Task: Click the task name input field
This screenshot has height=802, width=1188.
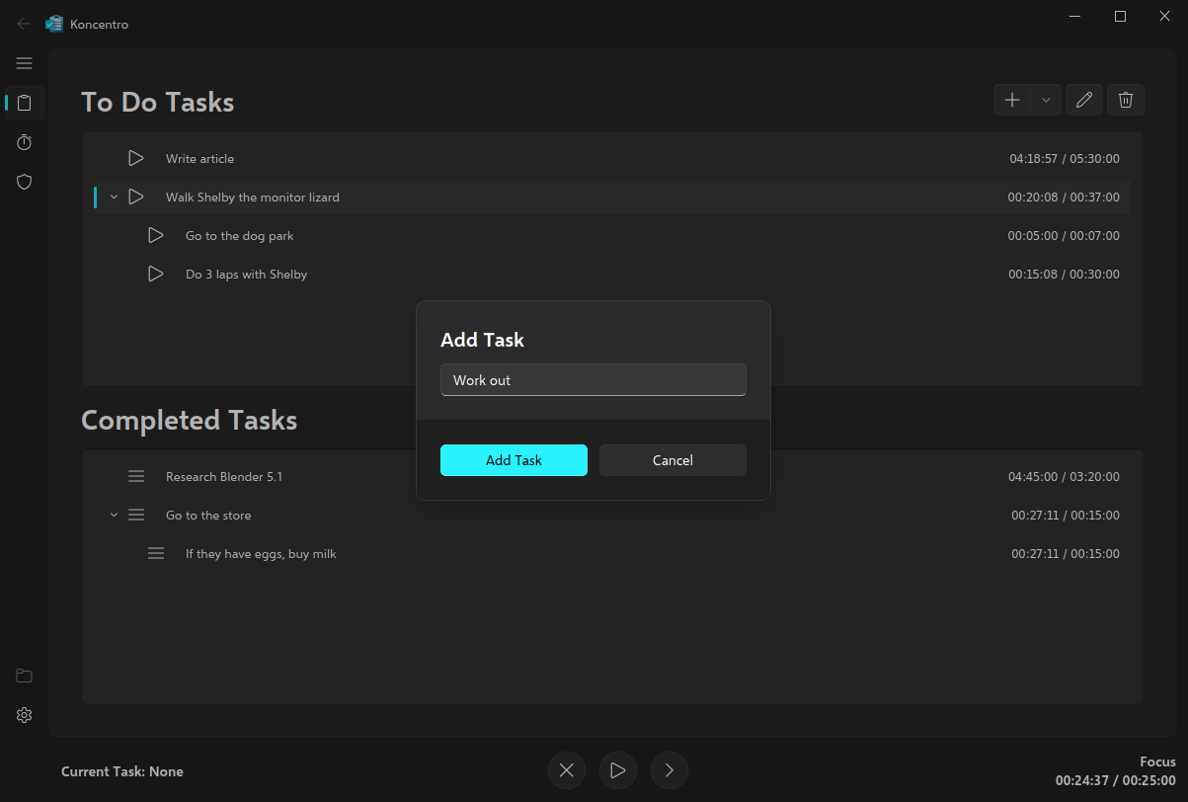Action: click(593, 380)
